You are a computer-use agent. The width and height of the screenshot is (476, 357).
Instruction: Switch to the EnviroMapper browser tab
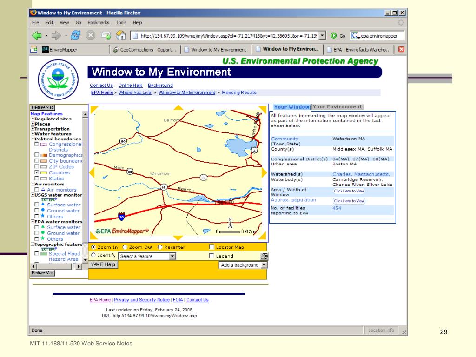[x=75, y=49]
